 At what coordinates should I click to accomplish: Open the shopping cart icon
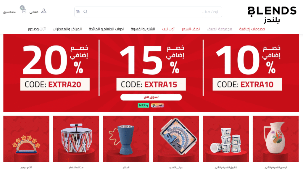24,11
